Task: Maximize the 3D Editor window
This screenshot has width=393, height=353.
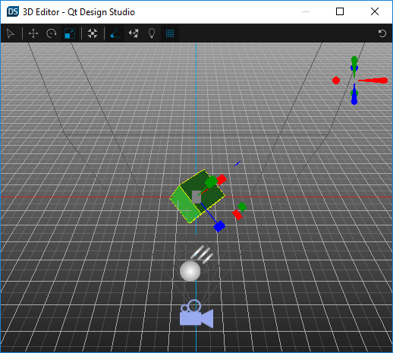Action: pos(340,11)
